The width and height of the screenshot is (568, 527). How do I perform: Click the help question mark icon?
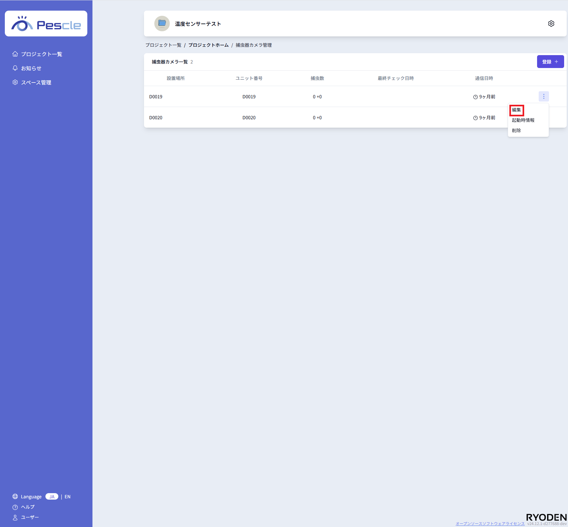click(15, 507)
